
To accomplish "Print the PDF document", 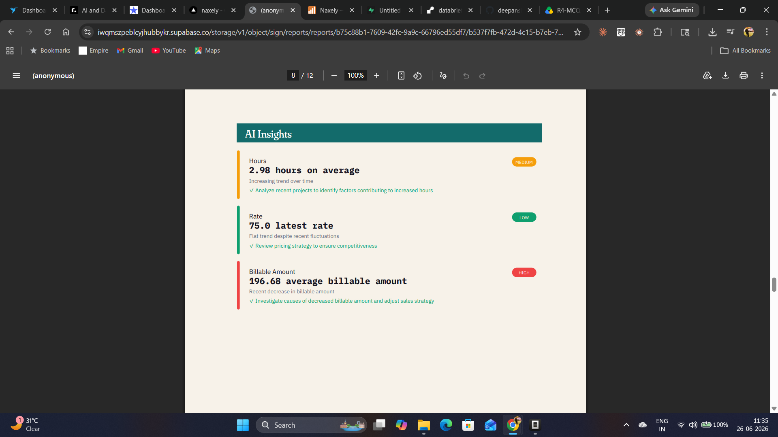I will tap(744, 76).
